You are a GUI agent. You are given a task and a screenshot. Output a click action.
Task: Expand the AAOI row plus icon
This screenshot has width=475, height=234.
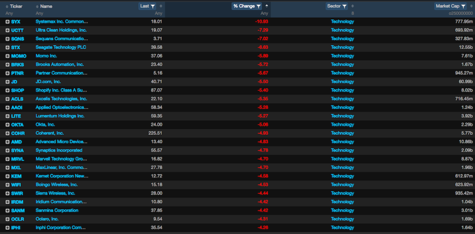tap(7, 108)
